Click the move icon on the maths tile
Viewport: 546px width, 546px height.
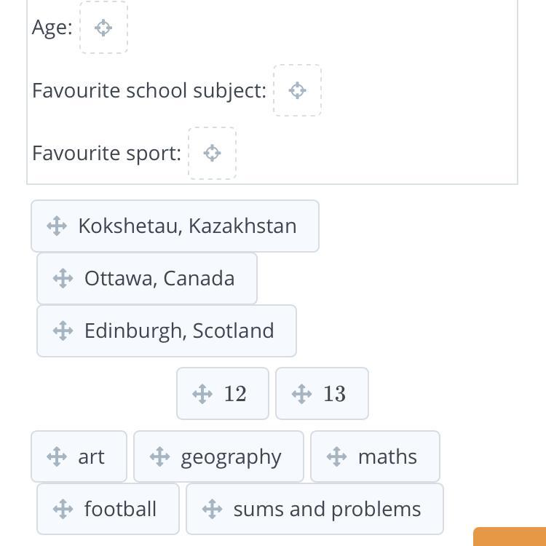tap(336, 456)
